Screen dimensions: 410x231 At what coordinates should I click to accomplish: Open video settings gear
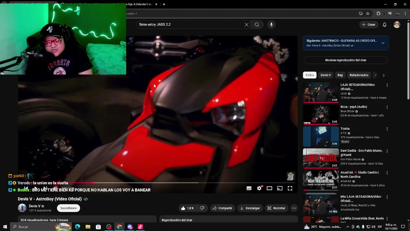pyautogui.click(x=259, y=188)
